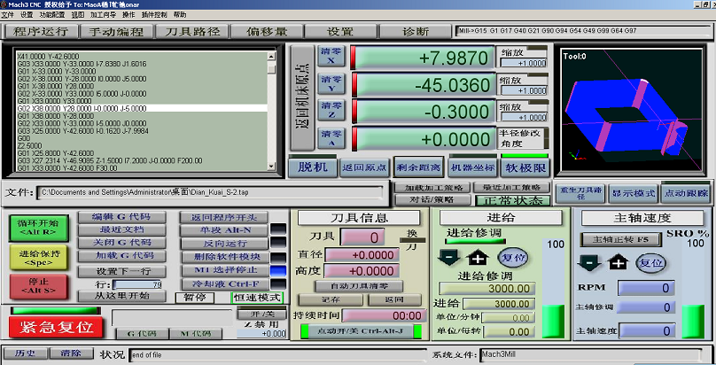Viewport: 716px width, 365px height.
Task: Click the green spindle speed override bar
Action: point(693,322)
